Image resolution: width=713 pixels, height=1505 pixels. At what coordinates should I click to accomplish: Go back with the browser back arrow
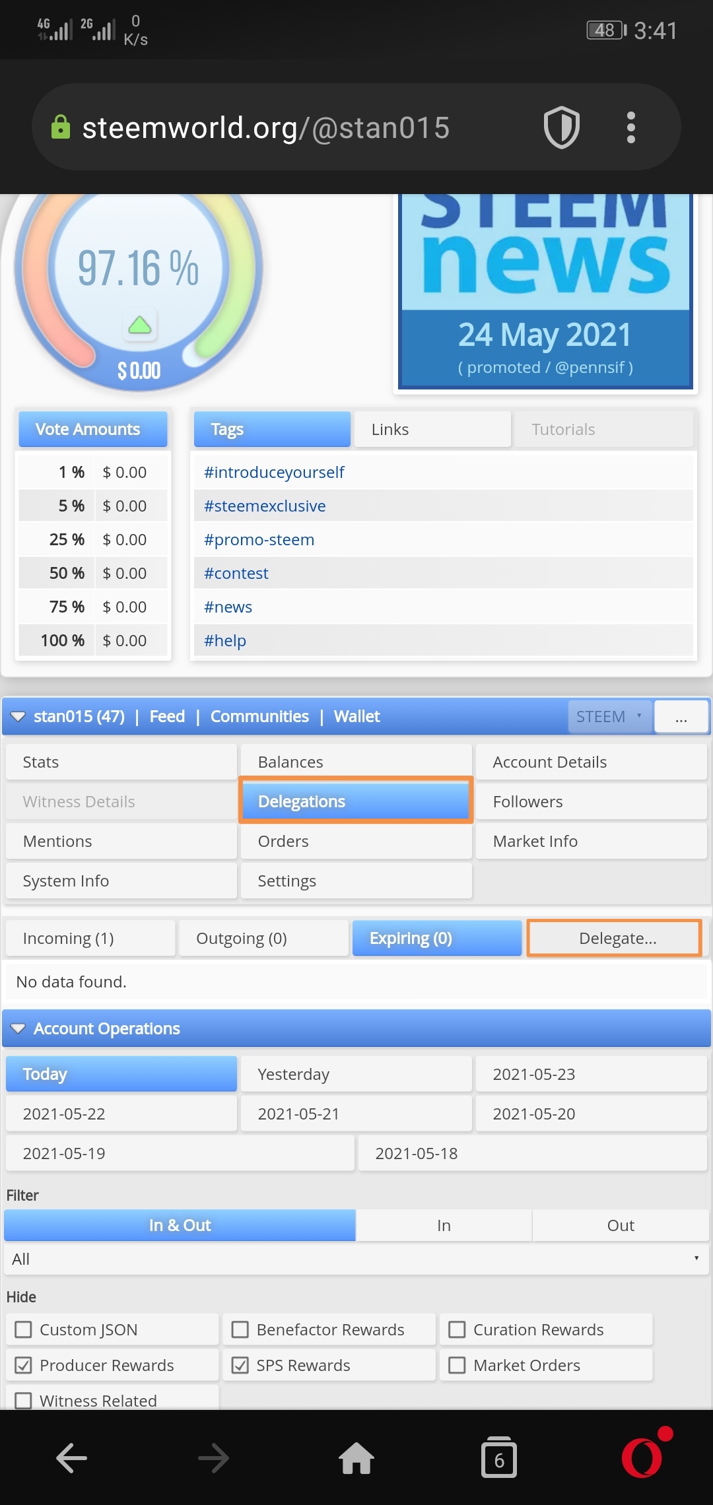71,1457
